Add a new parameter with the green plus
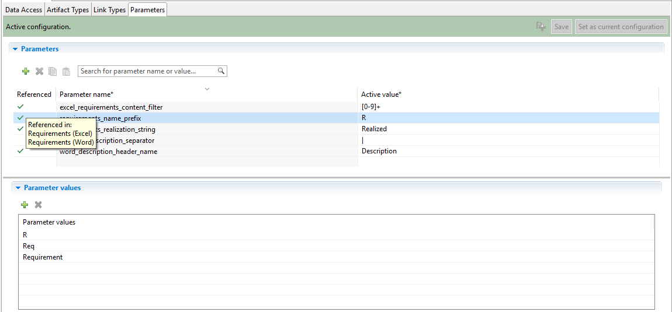Image resolution: width=672 pixels, height=312 pixels. 25,71
